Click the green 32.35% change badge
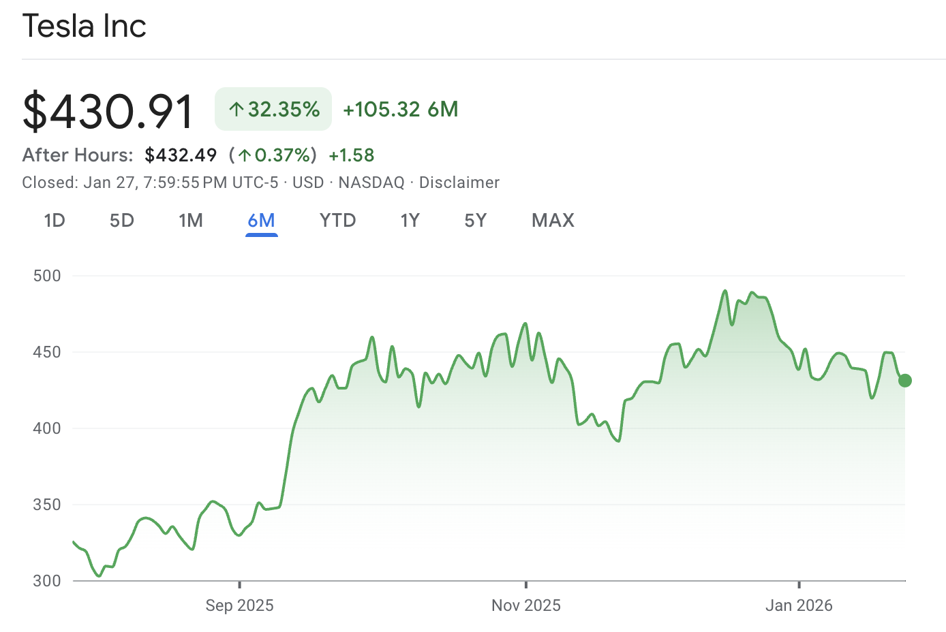This screenshot has height=632, width=946. click(273, 109)
